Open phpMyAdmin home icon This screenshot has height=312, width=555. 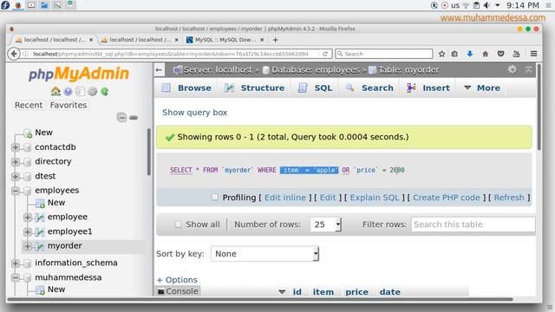55,91
